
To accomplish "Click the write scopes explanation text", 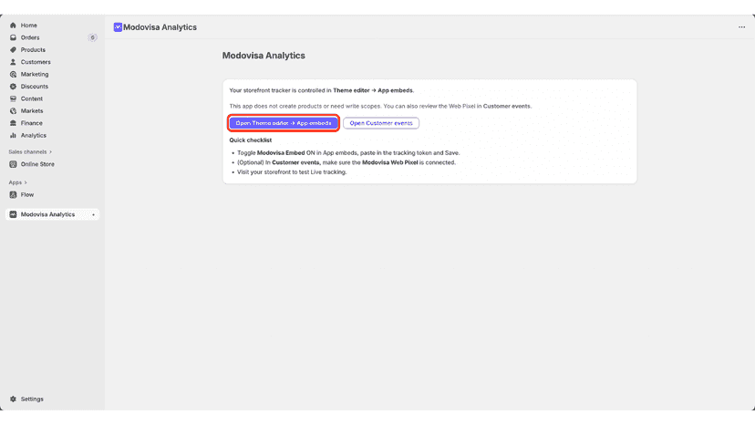I will click(380, 106).
